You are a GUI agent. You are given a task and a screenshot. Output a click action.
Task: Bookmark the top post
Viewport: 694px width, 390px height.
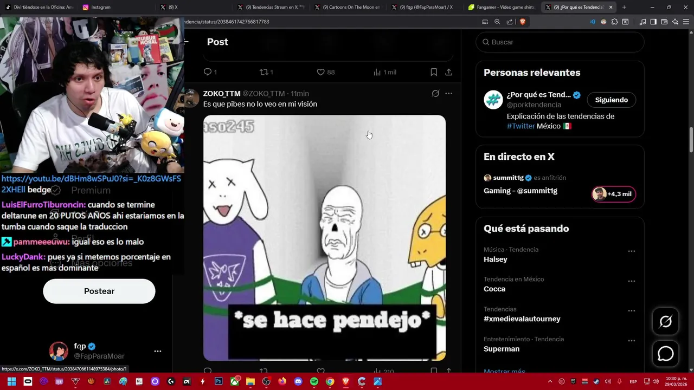click(434, 72)
